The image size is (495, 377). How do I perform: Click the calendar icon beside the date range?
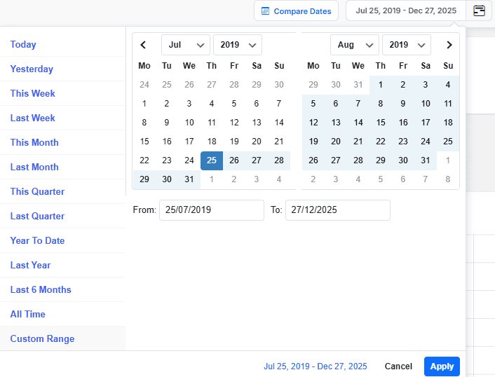479,11
